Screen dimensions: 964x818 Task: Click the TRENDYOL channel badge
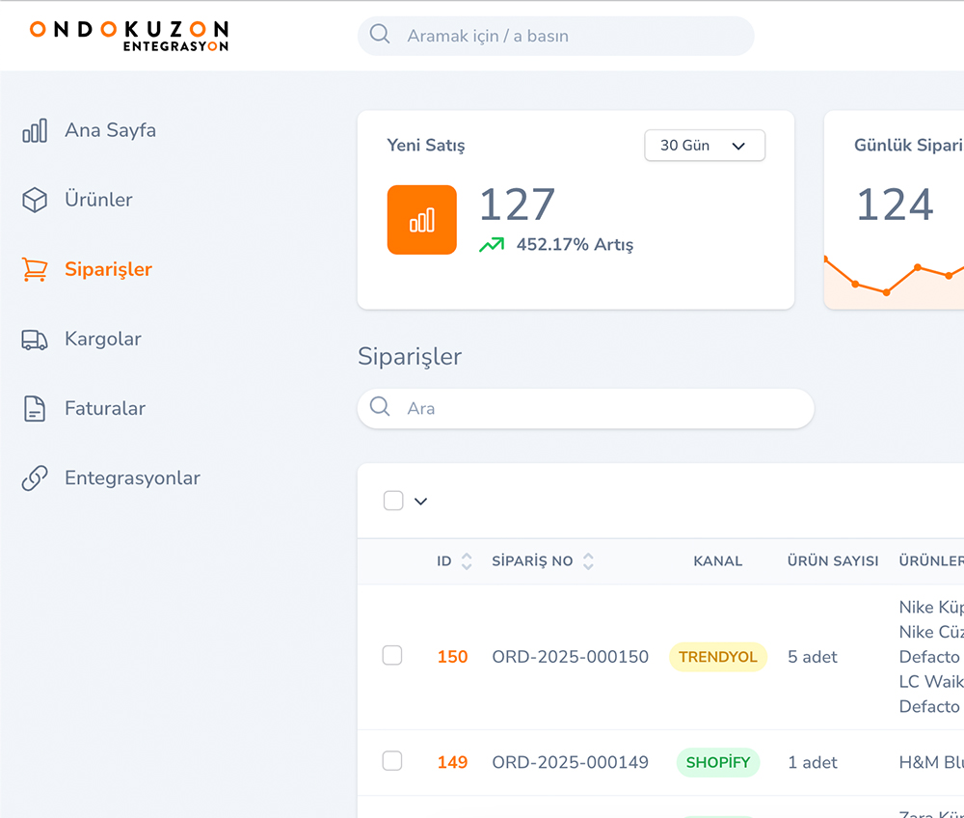[x=718, y=657]
